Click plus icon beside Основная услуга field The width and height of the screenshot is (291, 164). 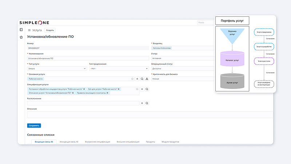[x=137, y=79]
